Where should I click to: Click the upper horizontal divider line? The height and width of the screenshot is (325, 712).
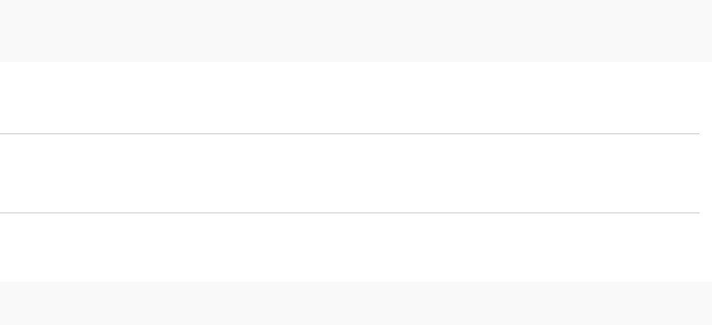tap(350, 133)
